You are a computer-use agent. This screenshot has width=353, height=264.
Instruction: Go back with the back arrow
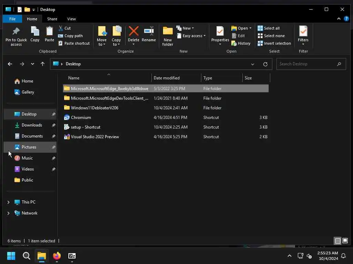coord(10,64)
